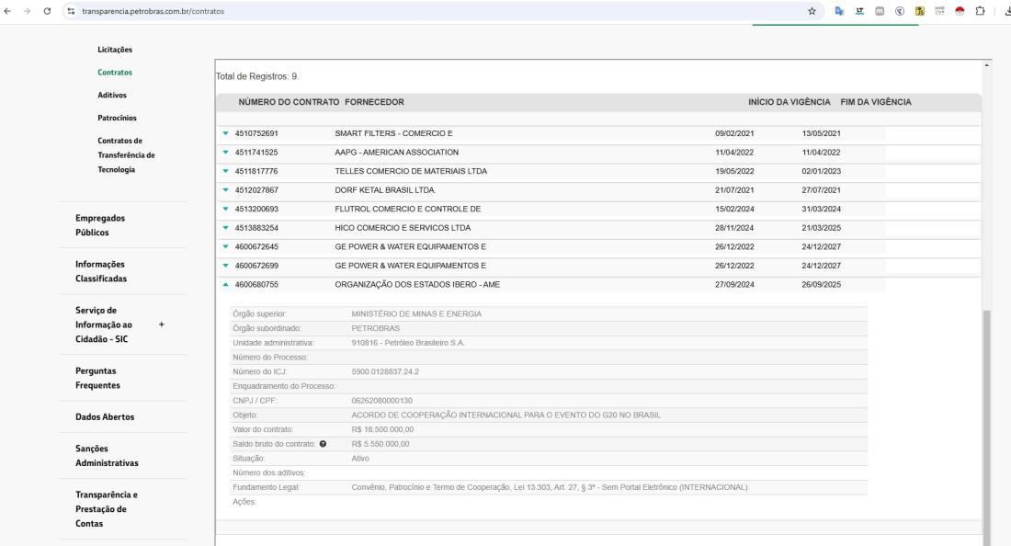Open the LT extension icon
This screenshot has height=546, width=1011.
(859, 11)
